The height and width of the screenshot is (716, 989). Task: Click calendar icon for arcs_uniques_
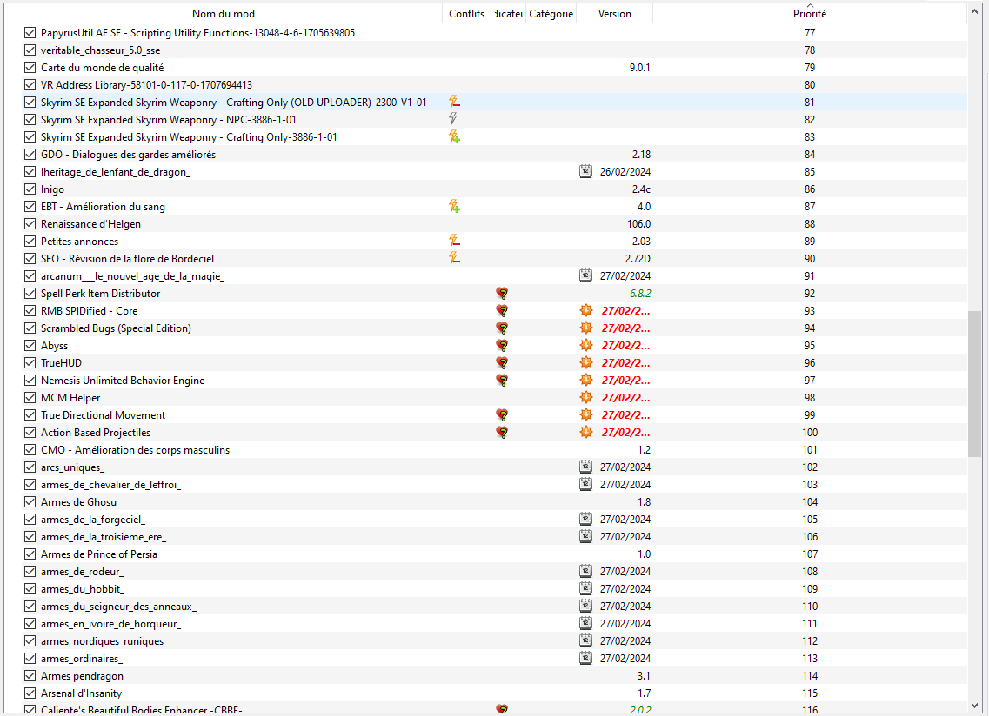(586, 467)
